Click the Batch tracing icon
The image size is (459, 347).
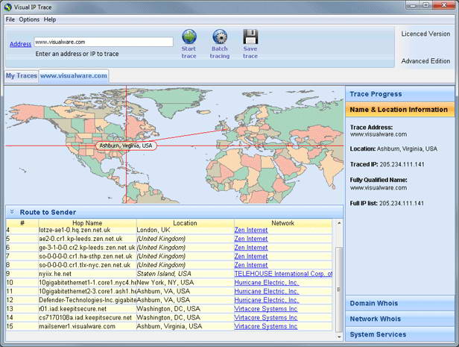click(x=220, y=37)
